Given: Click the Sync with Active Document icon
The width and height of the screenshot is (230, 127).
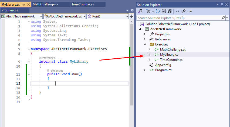Looking at the screenshot, I should point(157,11).
